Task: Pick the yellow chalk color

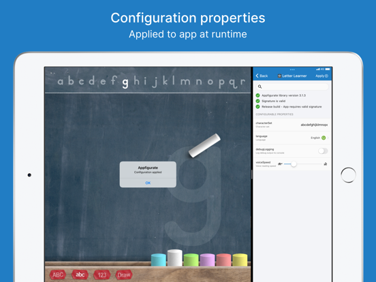Action: click(x=240, y=260)
